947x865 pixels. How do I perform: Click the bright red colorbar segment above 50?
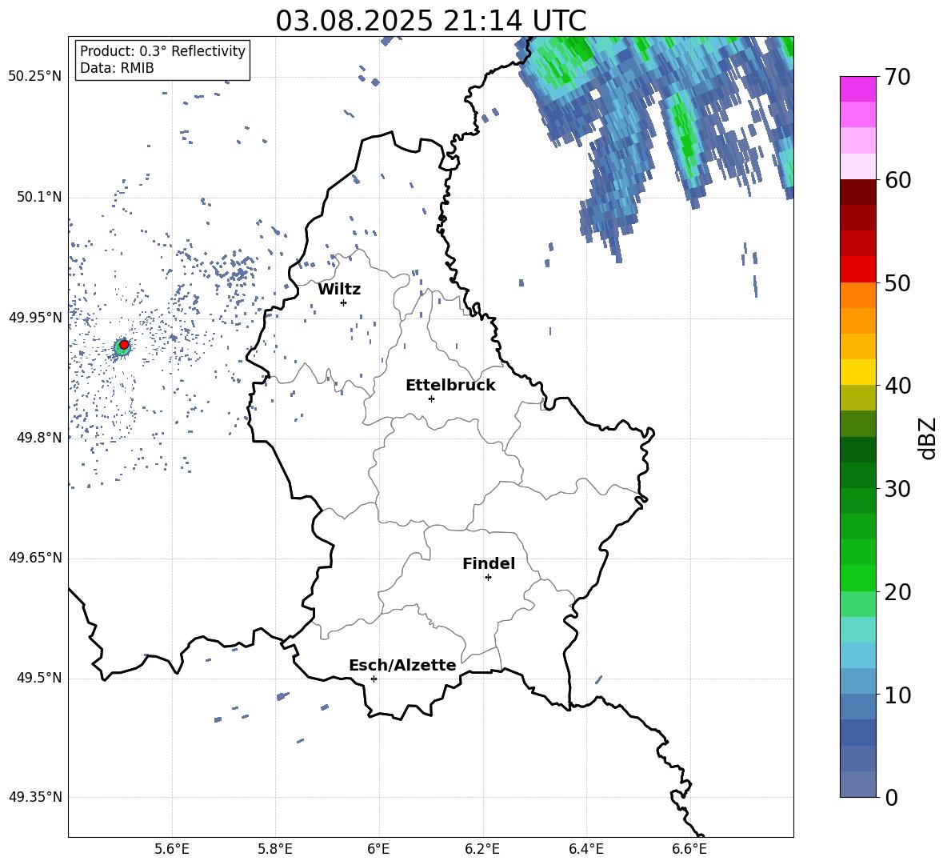pos(857,270)
